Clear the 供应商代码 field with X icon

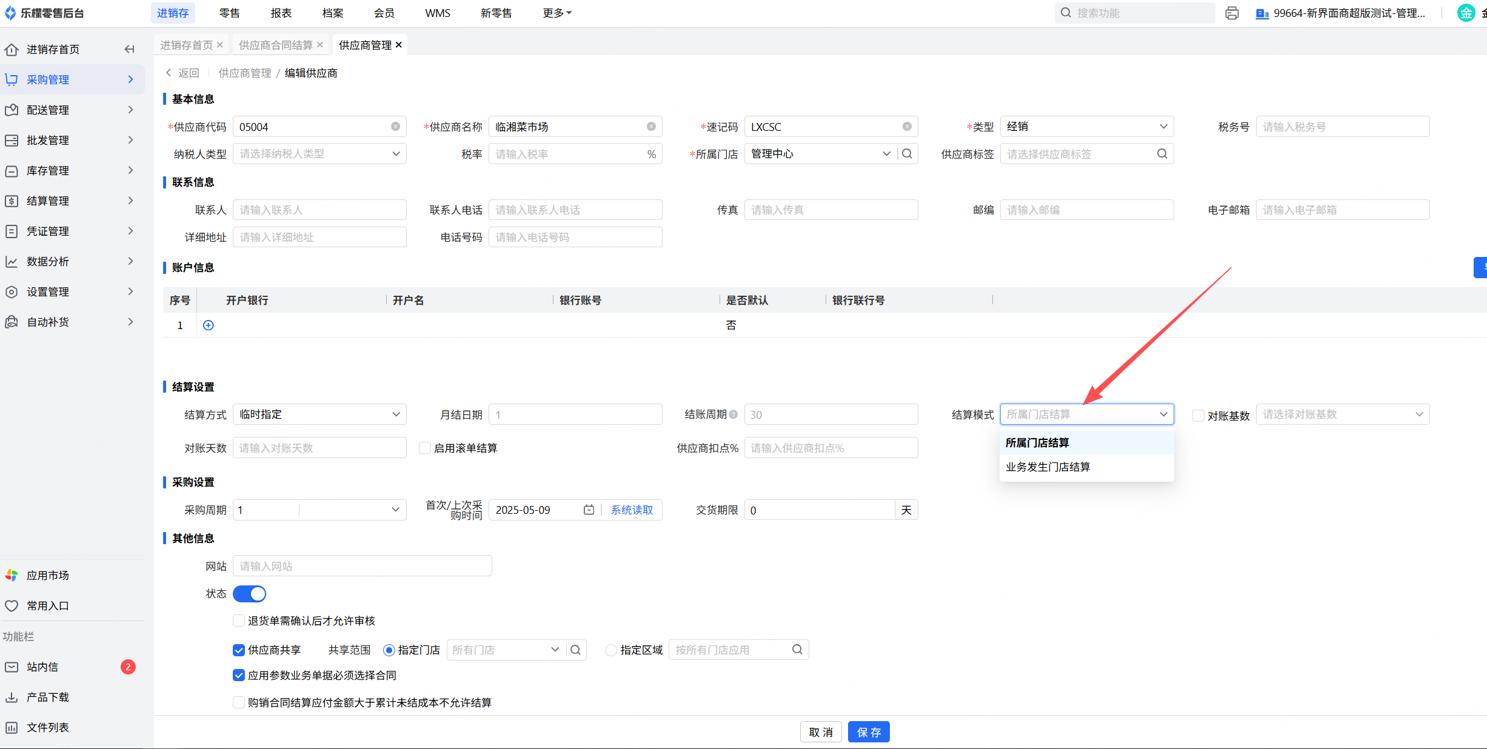click(x=395, y=127)
